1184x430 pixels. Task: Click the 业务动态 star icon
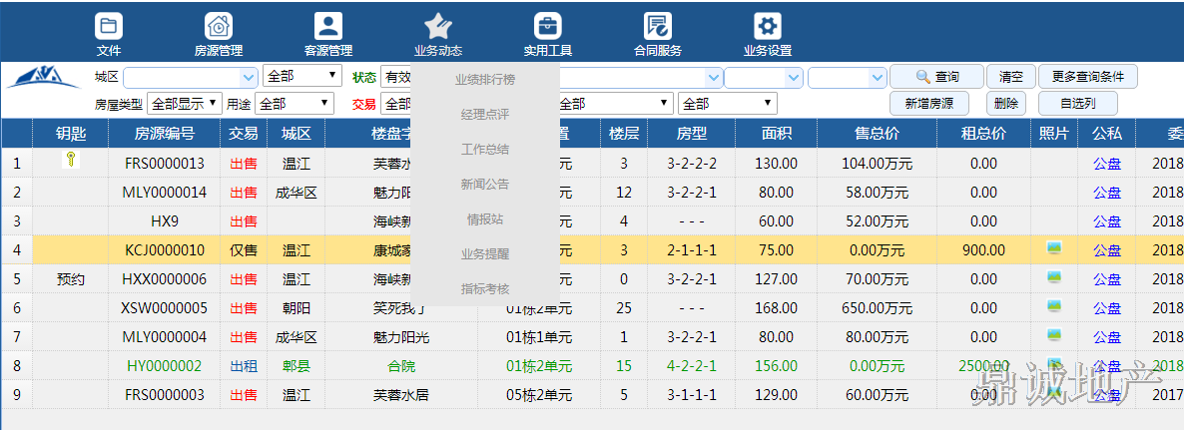tap(438, 27)
